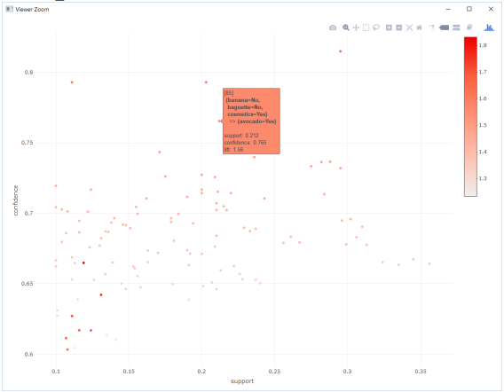Click the 'Viewer Zoom' window title
Viewport: 504px width, 392px height.
click(32, 10)
